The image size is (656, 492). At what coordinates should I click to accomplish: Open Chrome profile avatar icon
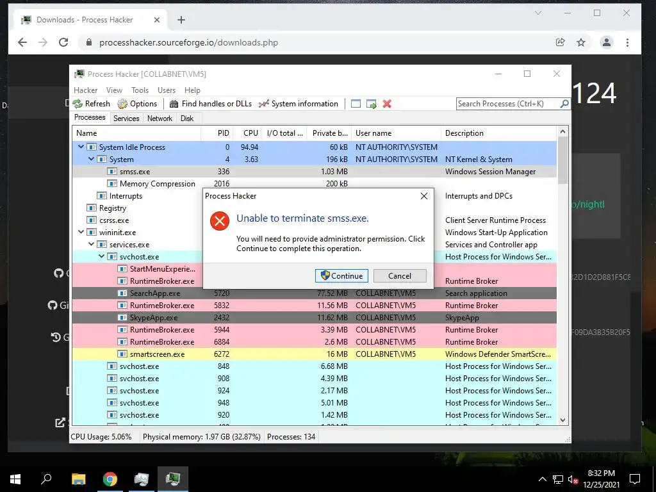click(606, 42)
